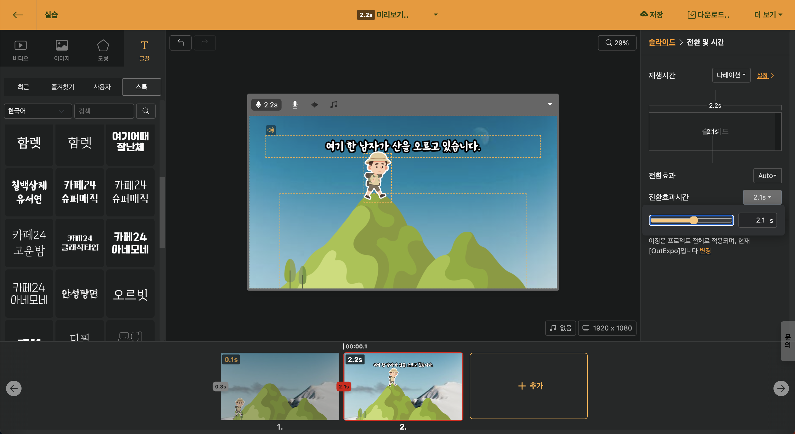Open the Auto transition effect dropdown
This screenshot has height=434, width=795.
tap(767, 176)
